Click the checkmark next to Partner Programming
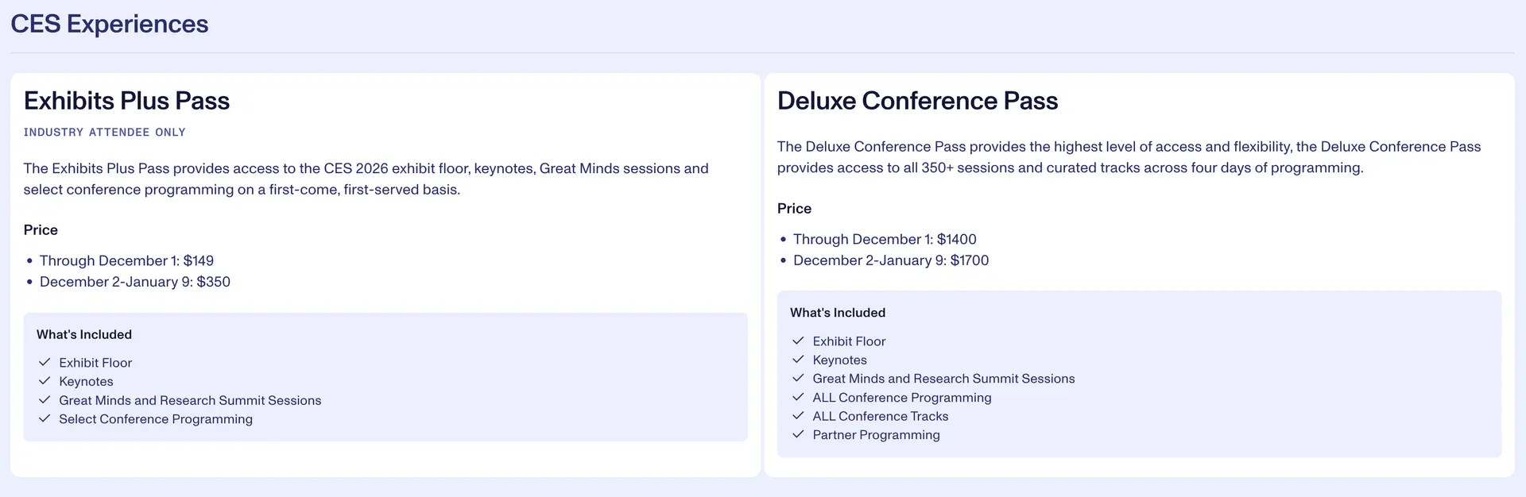This screenshot has height=497, width=1526. coord(798,434)
